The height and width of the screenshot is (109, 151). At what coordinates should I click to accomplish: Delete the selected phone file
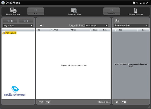pyautogui.click(x=117, y=102)
